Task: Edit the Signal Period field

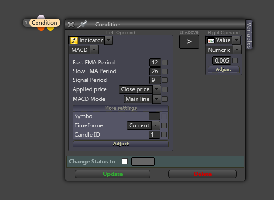Action: click(155, 80)
